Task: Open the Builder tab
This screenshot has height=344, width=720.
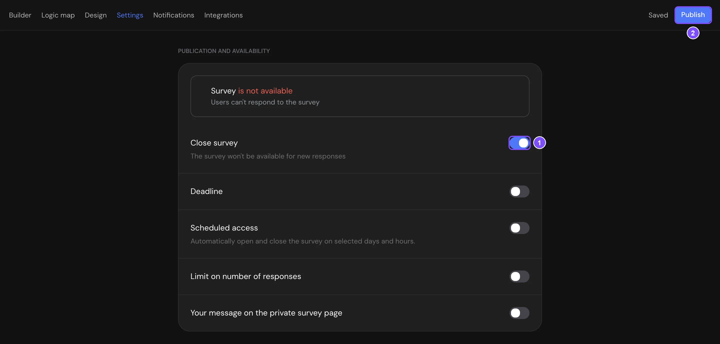Action: [x=20, y=15]
